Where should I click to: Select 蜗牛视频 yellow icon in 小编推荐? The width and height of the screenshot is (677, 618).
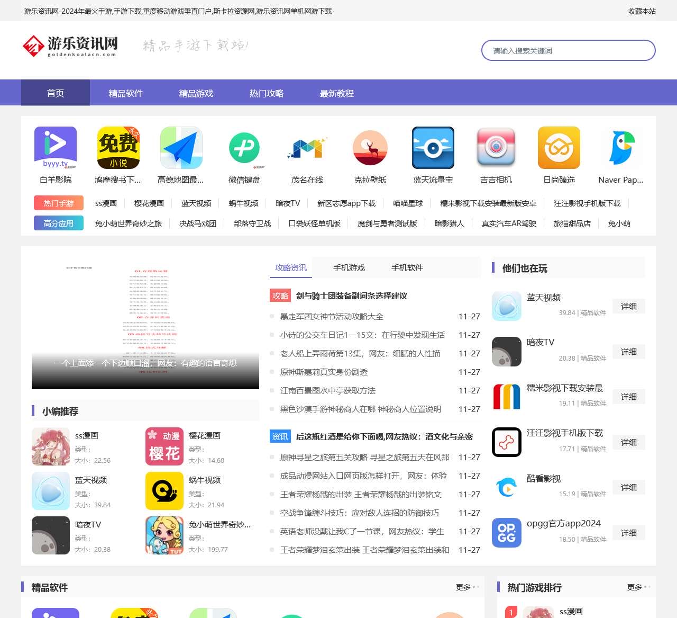(x=164, y=491)
